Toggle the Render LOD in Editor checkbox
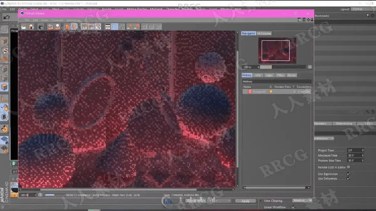Image resolution: width=376 pixels, height=211 pixels. 348,167
